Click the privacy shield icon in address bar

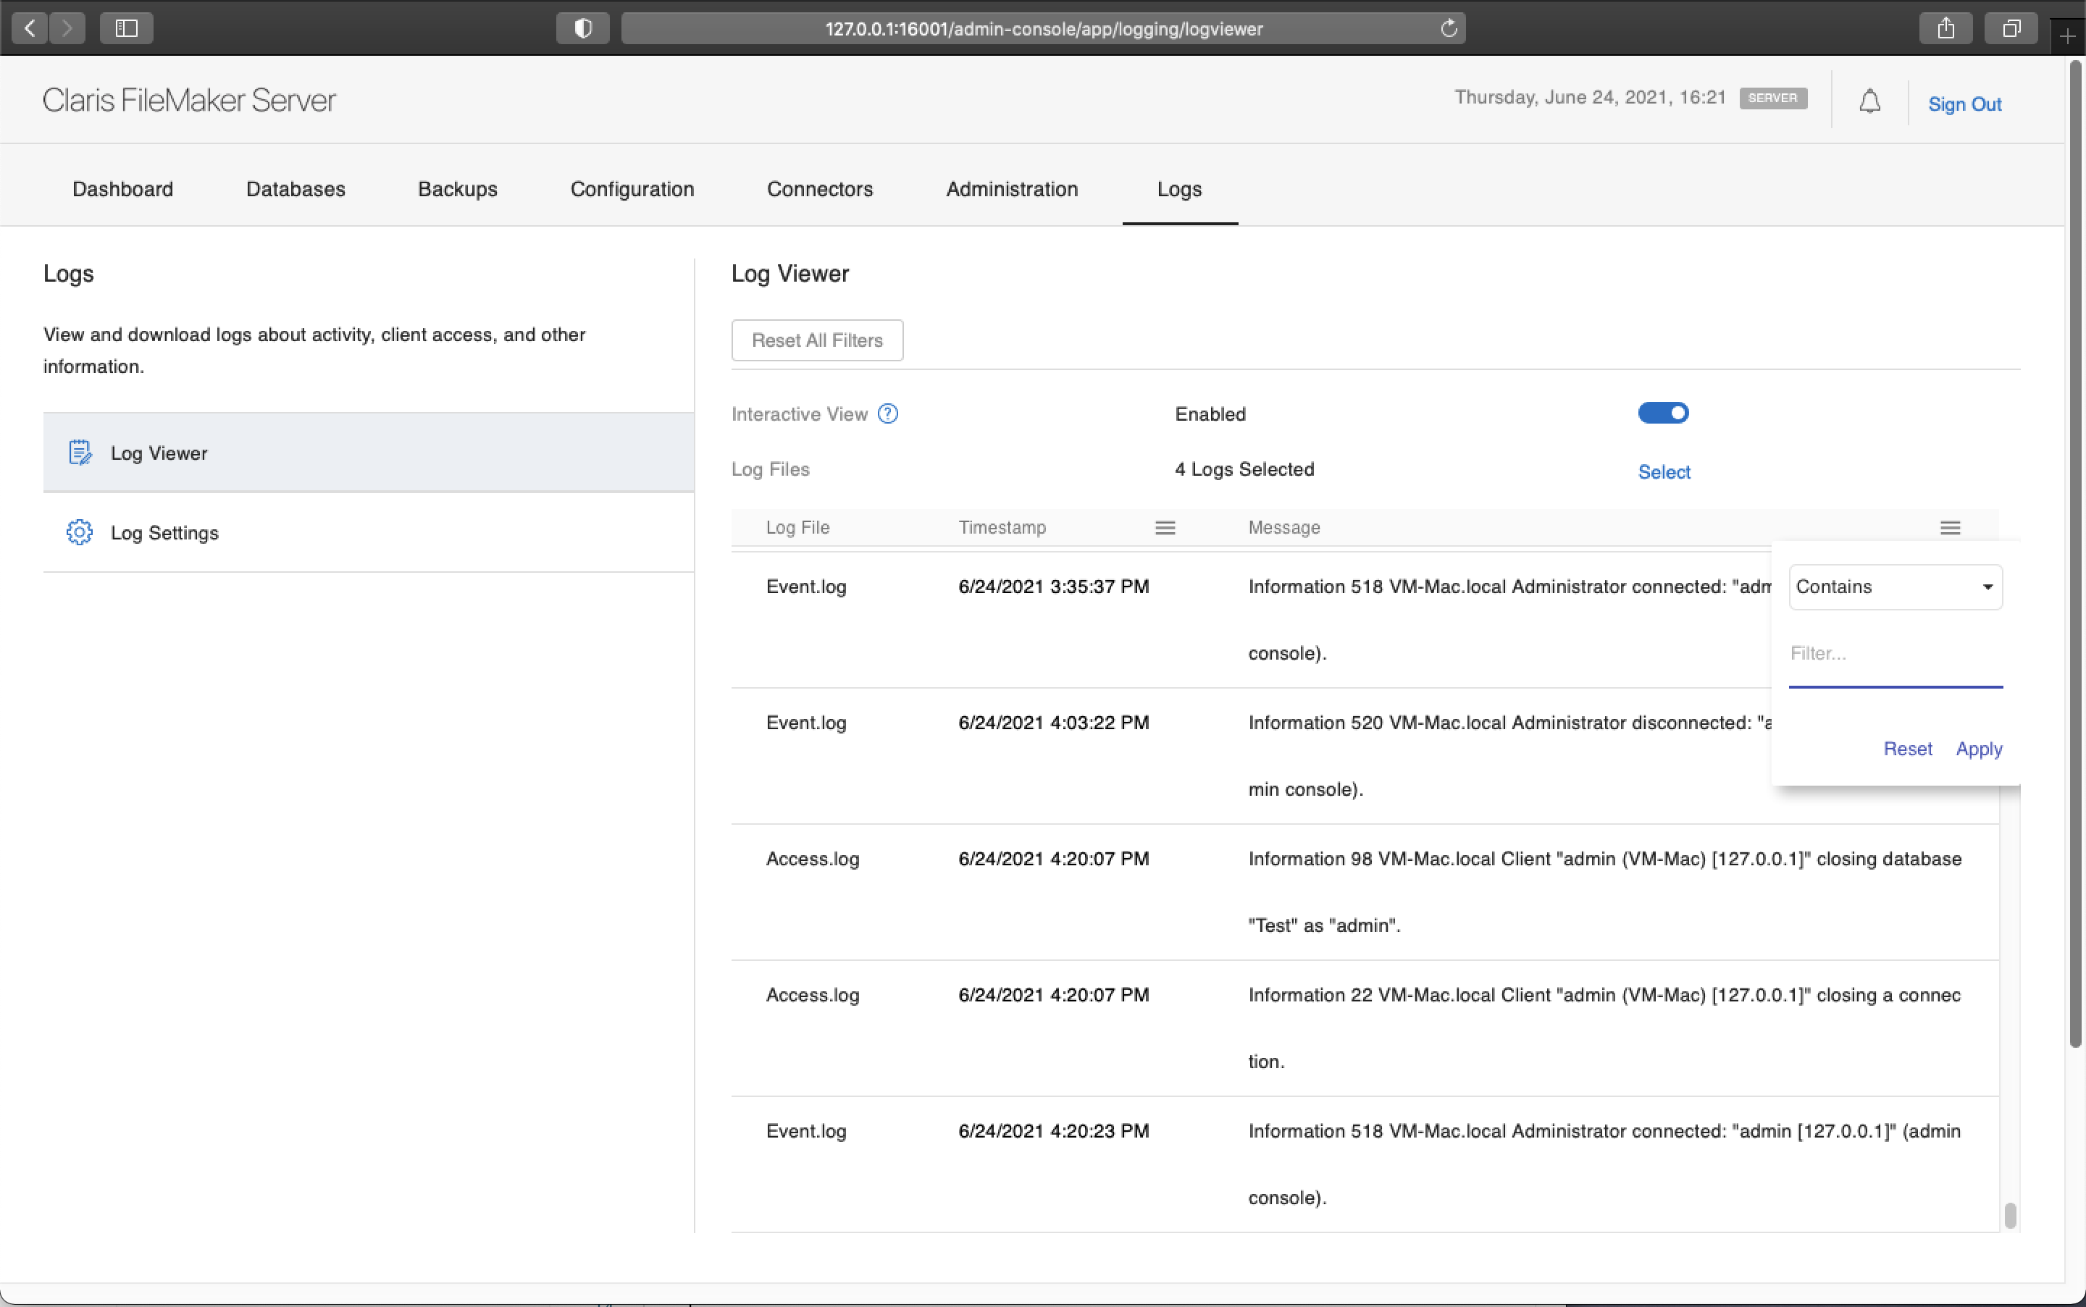tap(581, 28)
